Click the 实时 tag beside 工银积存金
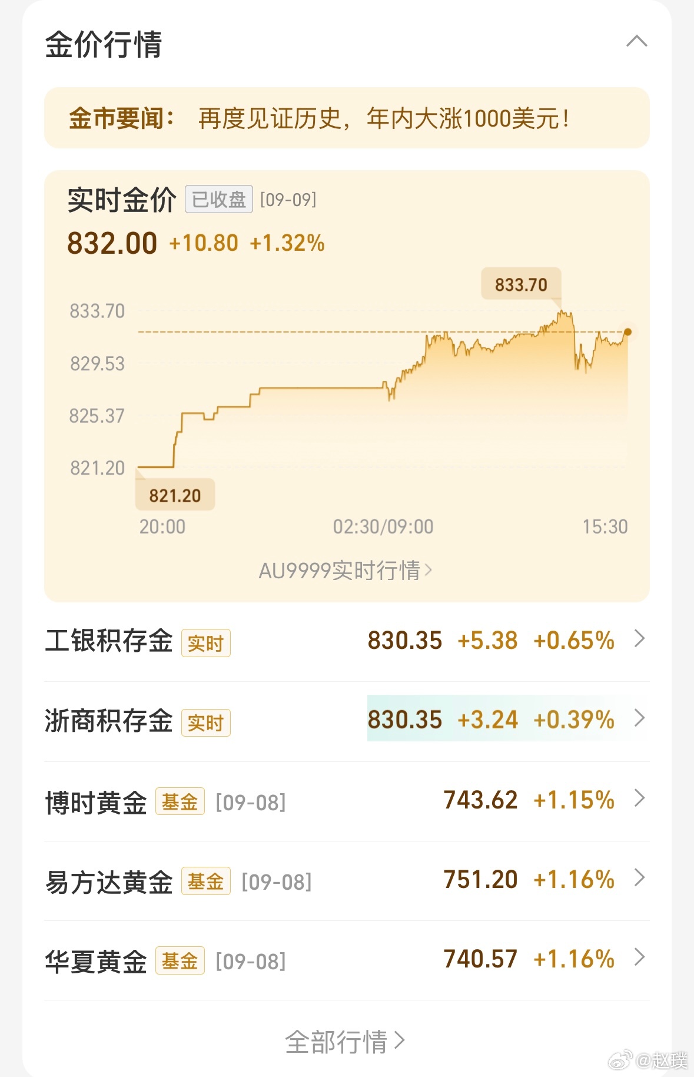The height and width of the screenshot is (1077, 694). pos(205,643)
